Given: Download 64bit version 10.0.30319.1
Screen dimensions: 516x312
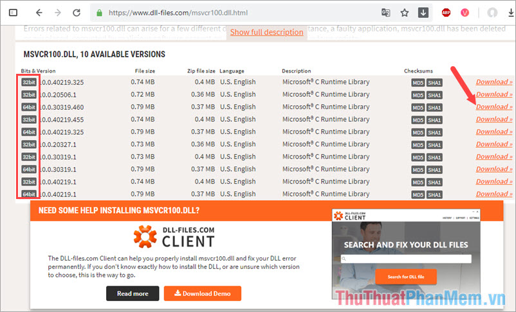Looking at the screenshot, I should click(494, 169).
